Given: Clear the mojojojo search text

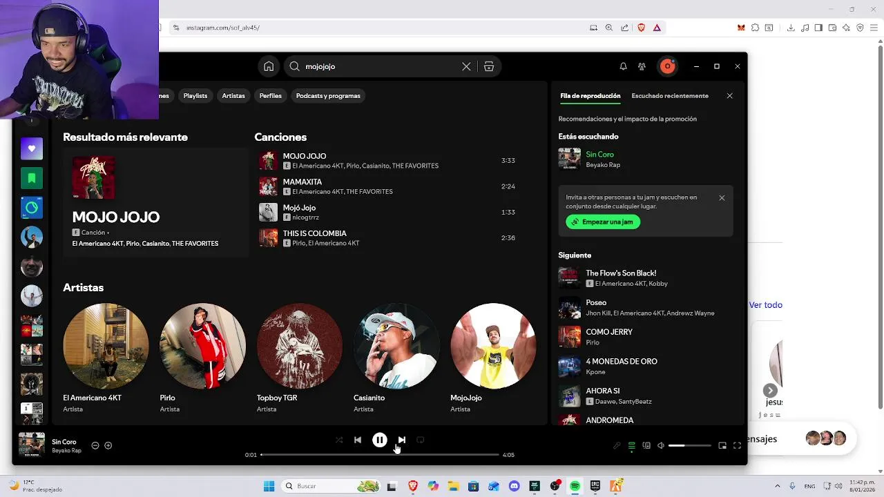Looking at the screenshot, I should [x=466, y=66].
